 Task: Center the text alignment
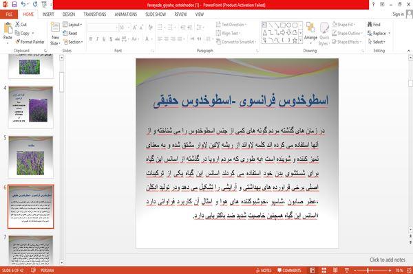point(167,39)
